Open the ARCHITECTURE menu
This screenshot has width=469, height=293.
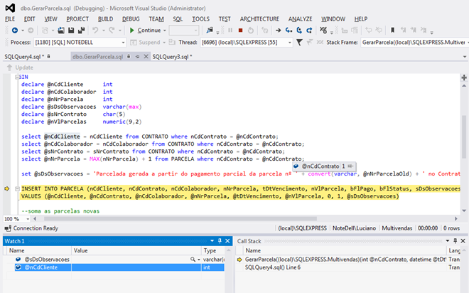coord(259,18)
